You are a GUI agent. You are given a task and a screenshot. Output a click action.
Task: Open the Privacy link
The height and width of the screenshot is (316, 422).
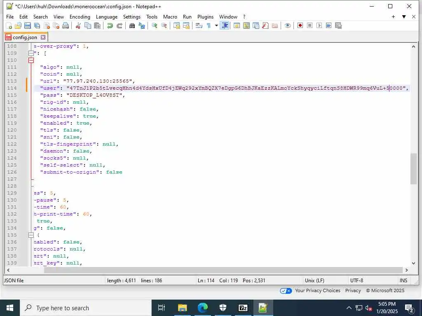click(x=353, y=290)
